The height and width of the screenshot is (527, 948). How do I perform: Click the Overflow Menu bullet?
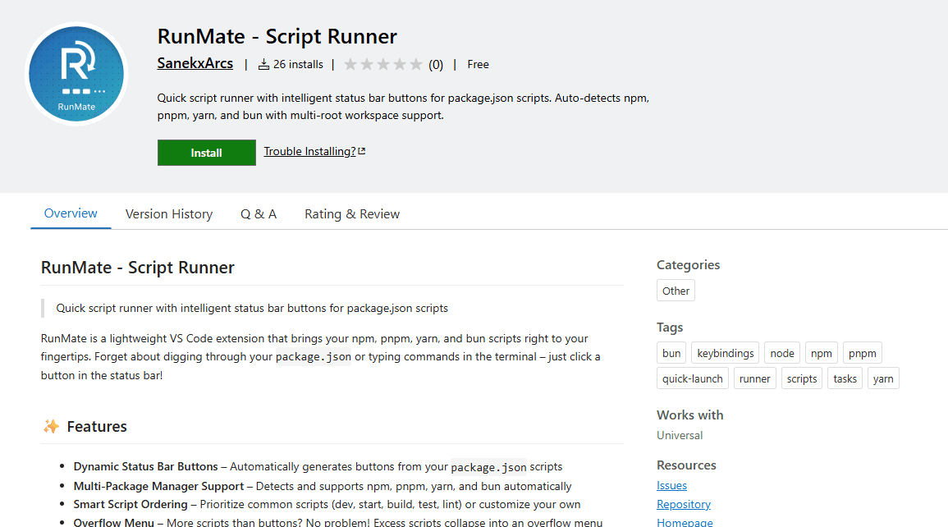pos(338,522)
